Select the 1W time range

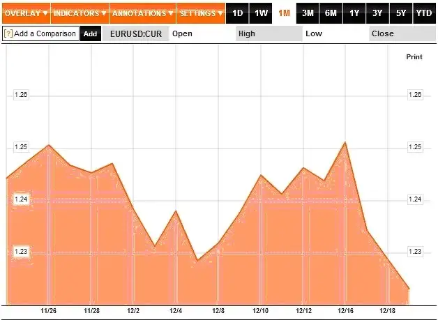pyautogui.click(x=261, y=13)
